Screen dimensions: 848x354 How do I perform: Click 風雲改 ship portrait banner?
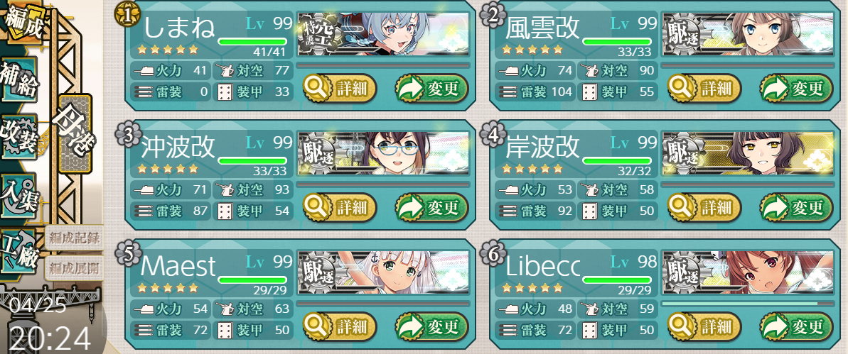(x=748, y=34)
